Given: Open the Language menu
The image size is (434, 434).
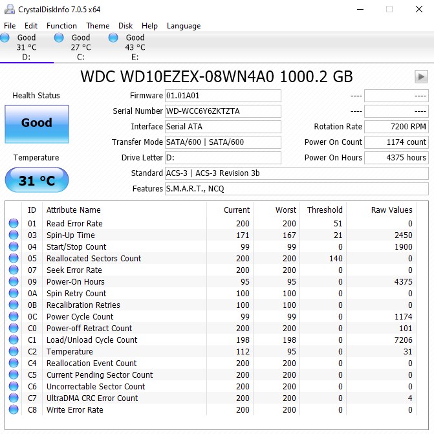Looking at the screenshot, I should 184,26.
